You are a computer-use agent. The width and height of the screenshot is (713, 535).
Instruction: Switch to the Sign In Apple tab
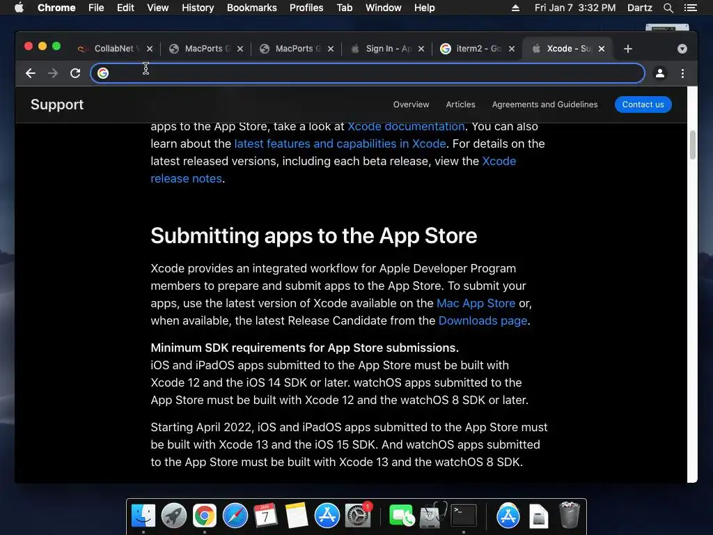tap(386, 49)
